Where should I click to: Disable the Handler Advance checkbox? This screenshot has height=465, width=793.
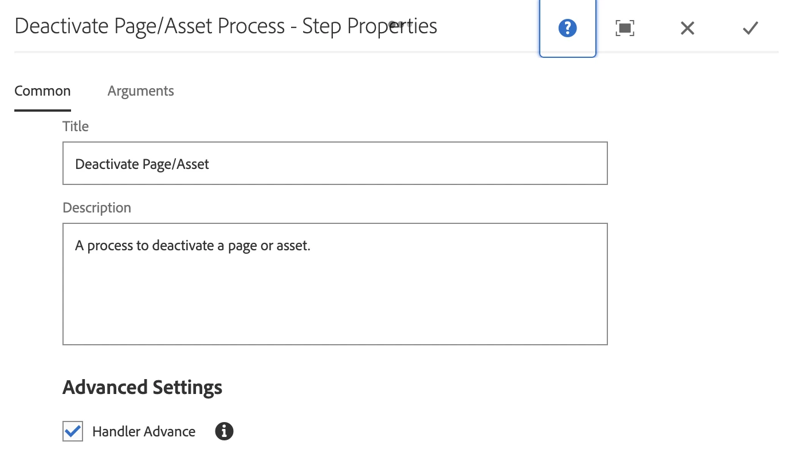pyautogui.click(x=73, y=431)
